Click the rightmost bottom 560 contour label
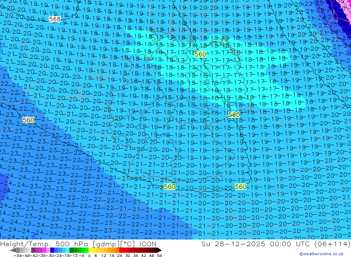The height and width of the screenshot is (257, 351). 241,187
